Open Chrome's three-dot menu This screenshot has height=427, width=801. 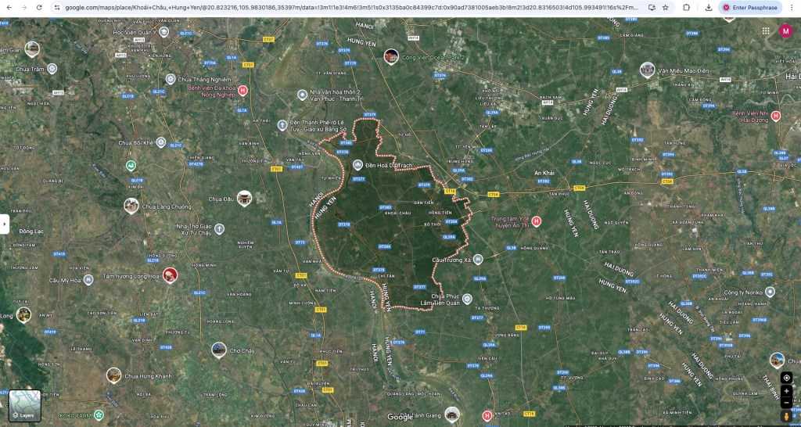pyautogui.click(x=791, y=7)
